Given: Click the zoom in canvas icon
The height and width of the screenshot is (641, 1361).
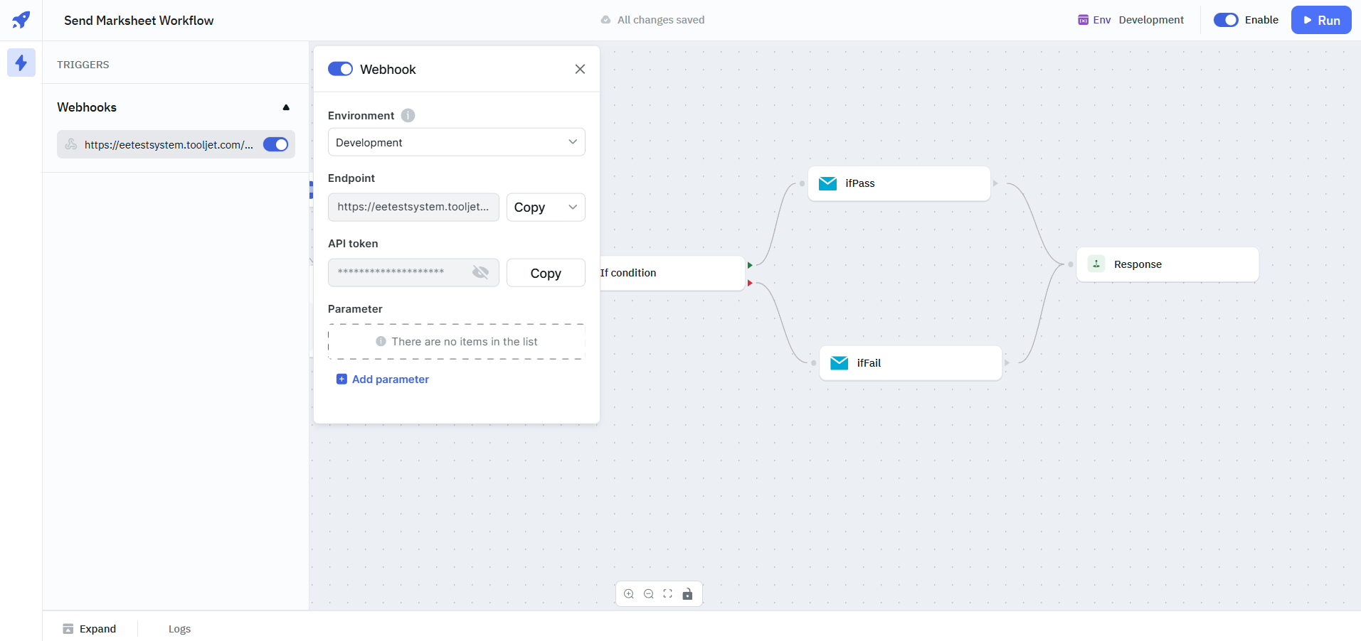Looking at the screenshot, I should tap(629, 594).
